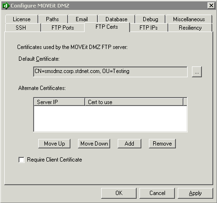
Task: Open the Debug tab
Action: pos(150,19)
